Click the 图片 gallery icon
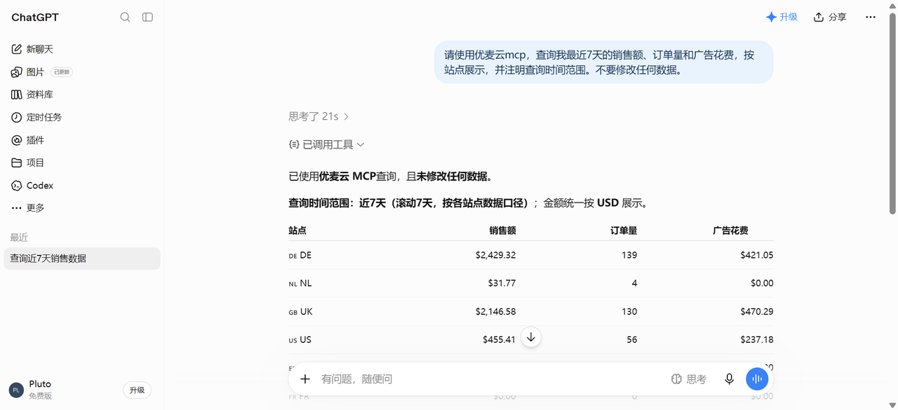This screenshot has width=898, height=410. coord(17,72)
